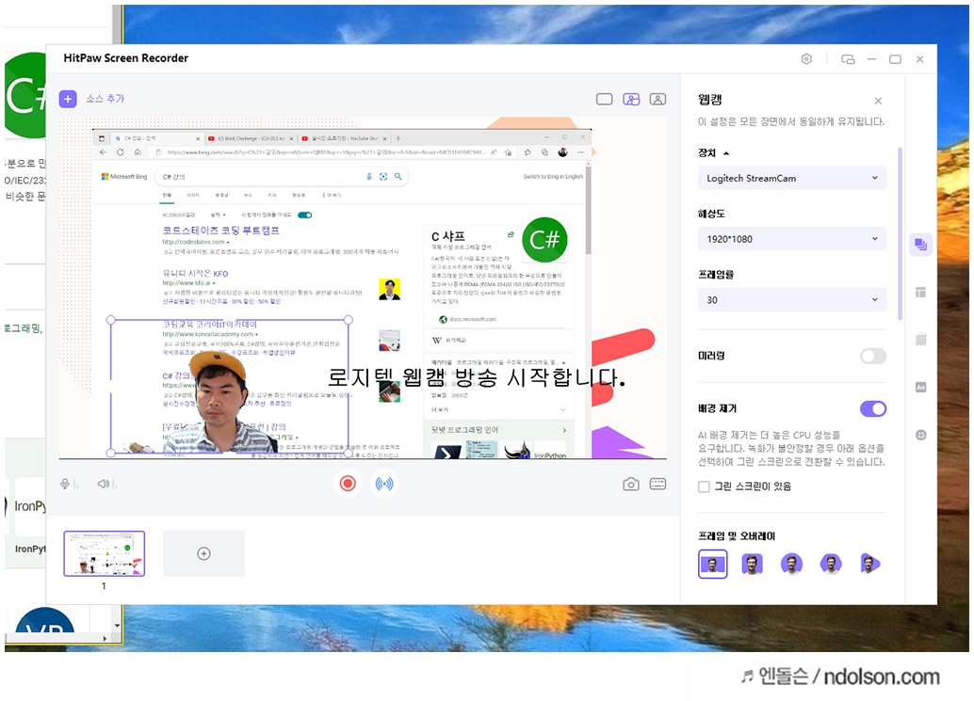Start recording with the red record button

tap(348, 484)
